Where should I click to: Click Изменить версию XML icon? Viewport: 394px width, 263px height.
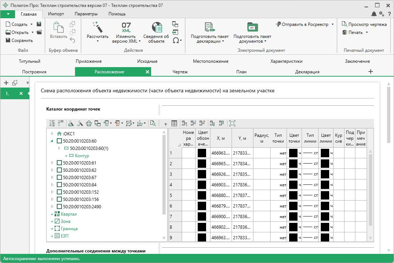click(x=126, y=28)
